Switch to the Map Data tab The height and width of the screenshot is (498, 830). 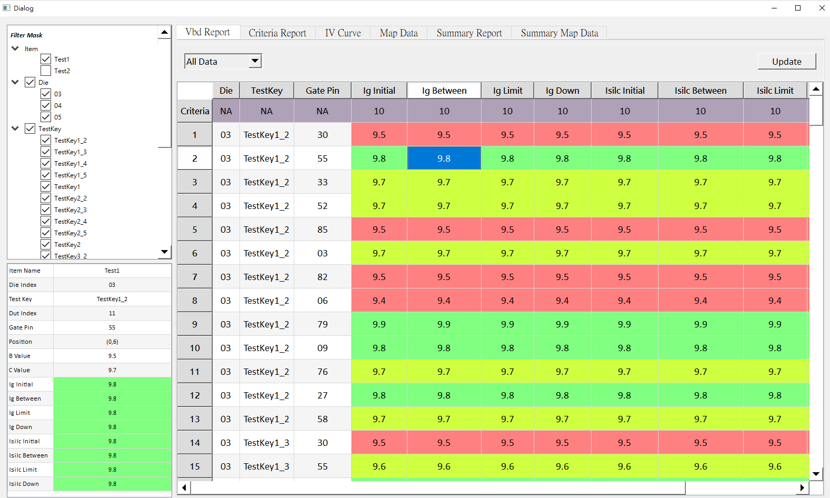tap(398, 33)
